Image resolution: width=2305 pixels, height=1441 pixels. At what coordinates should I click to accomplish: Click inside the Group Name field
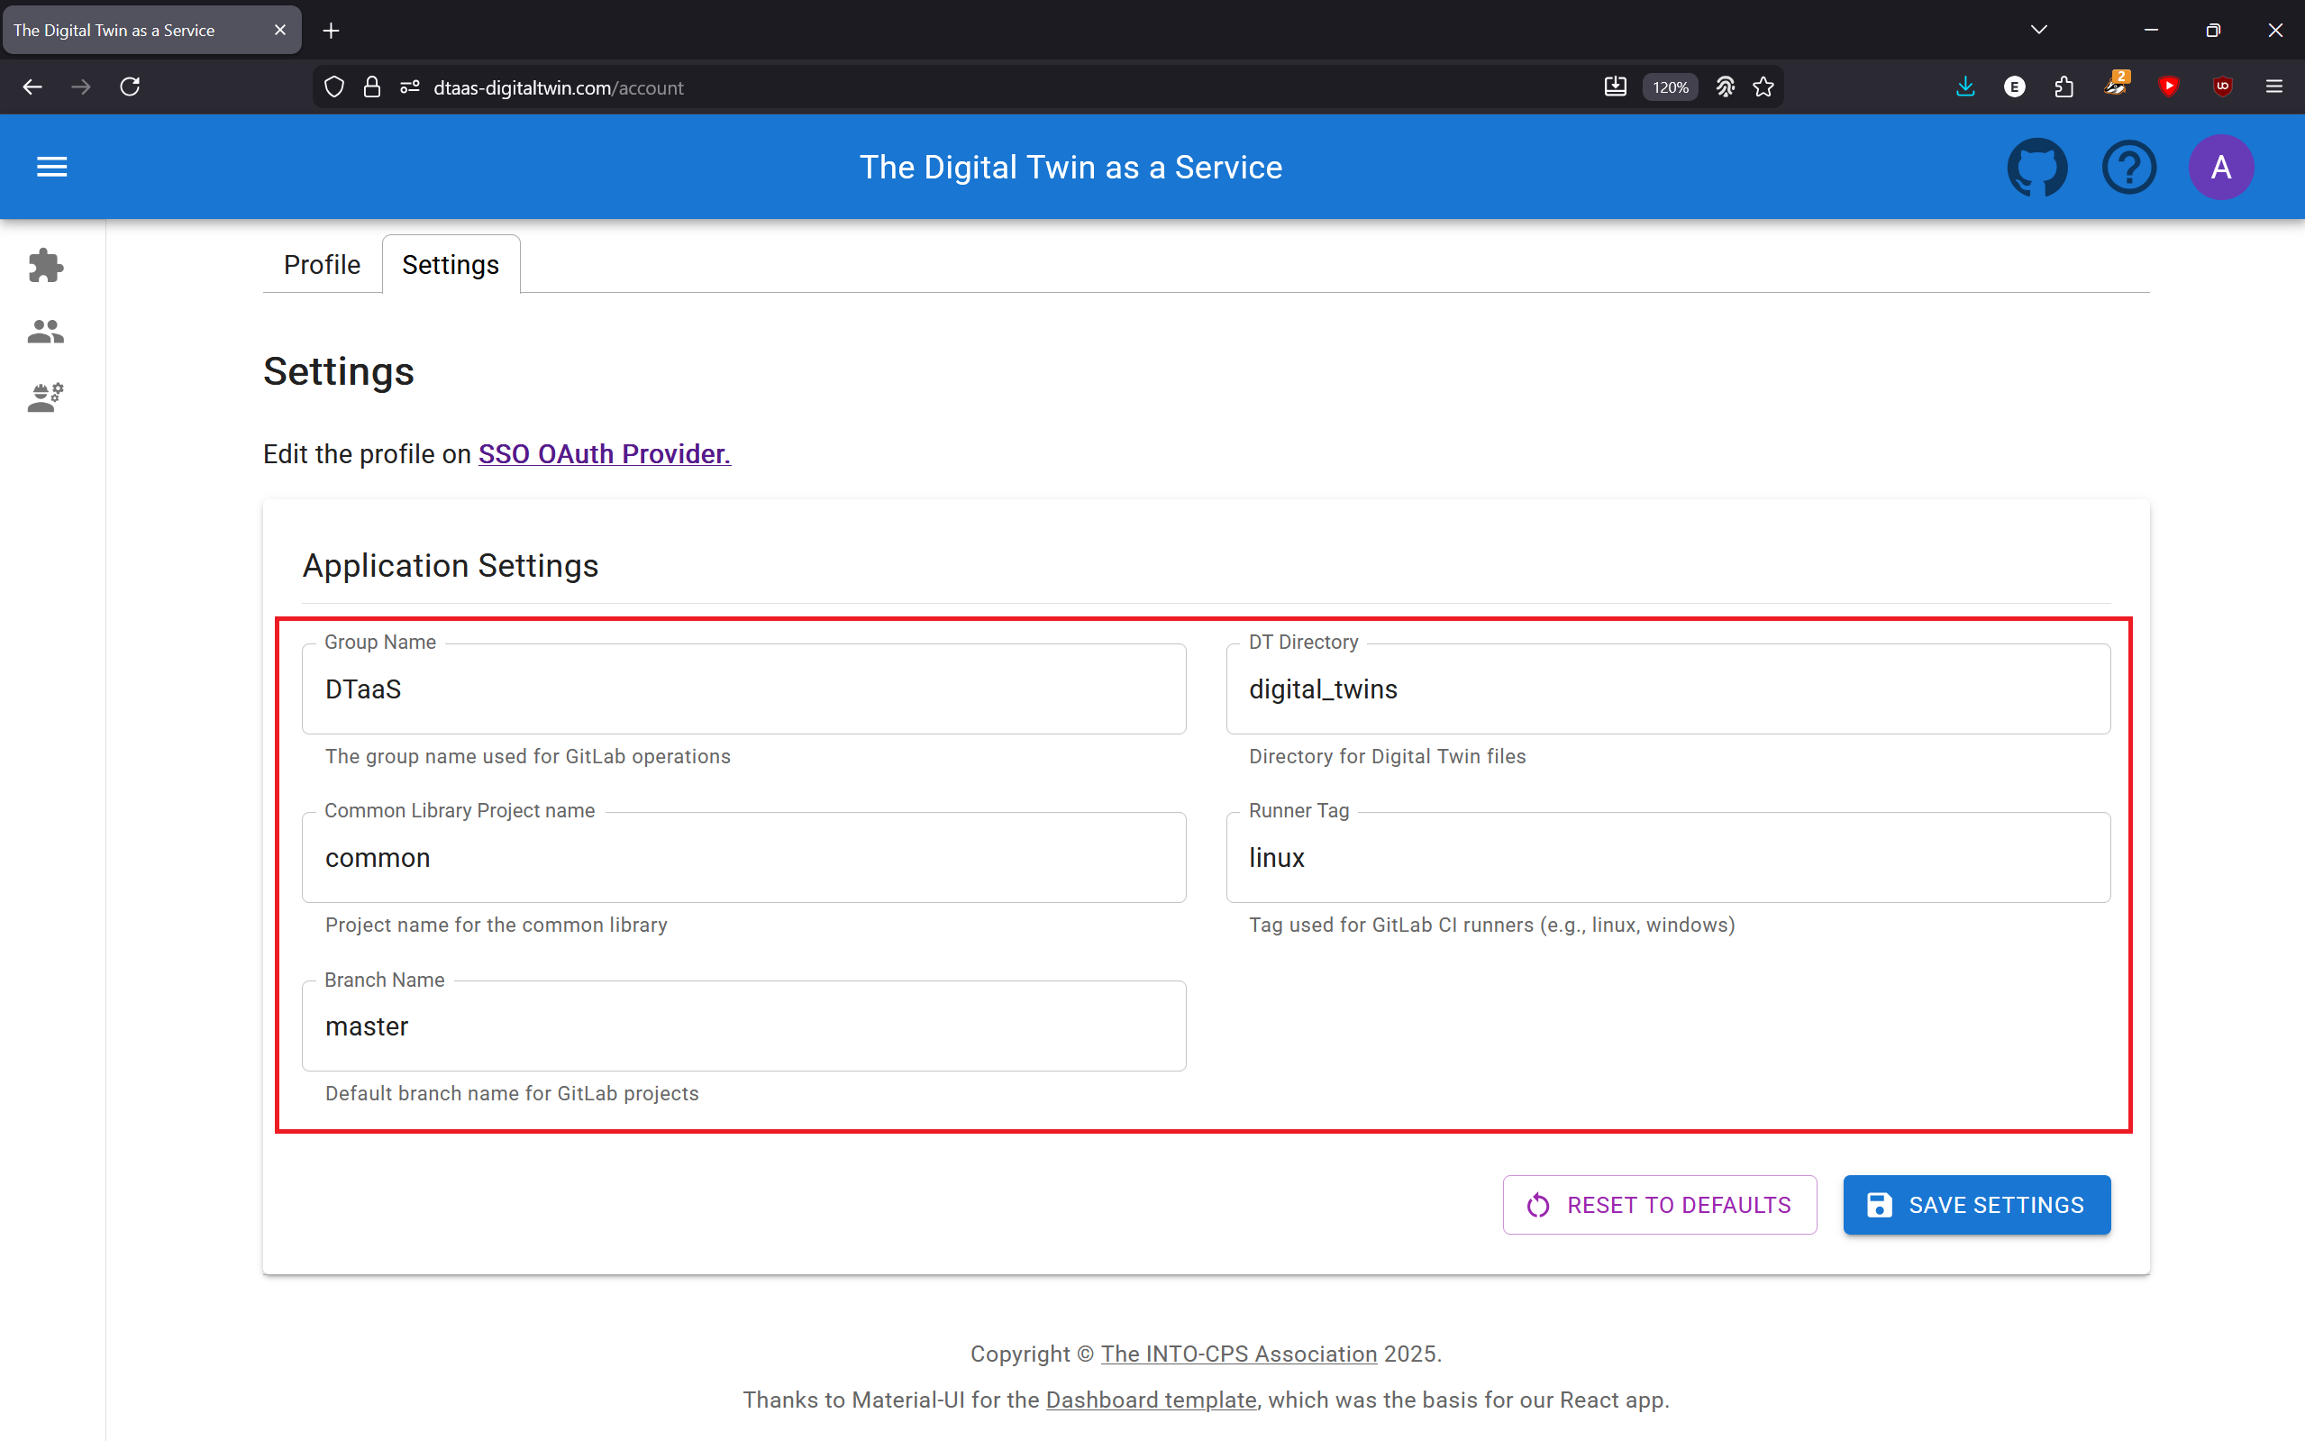pyautogui.click(x=743, y=689)
